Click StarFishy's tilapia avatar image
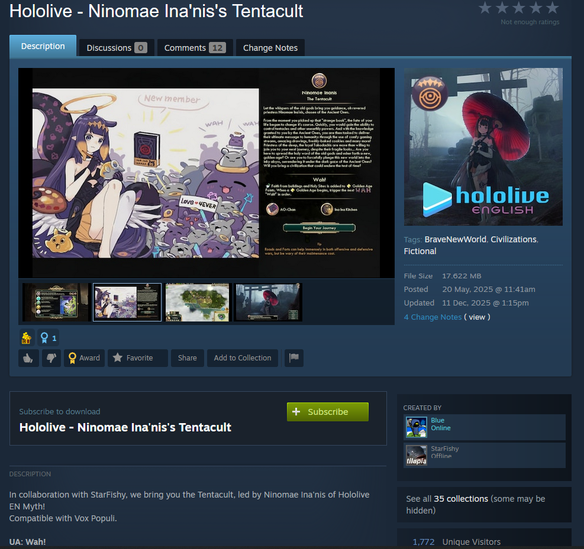This screenshot has height=549, width=584. pyautogui.click(x=416, y=455)
